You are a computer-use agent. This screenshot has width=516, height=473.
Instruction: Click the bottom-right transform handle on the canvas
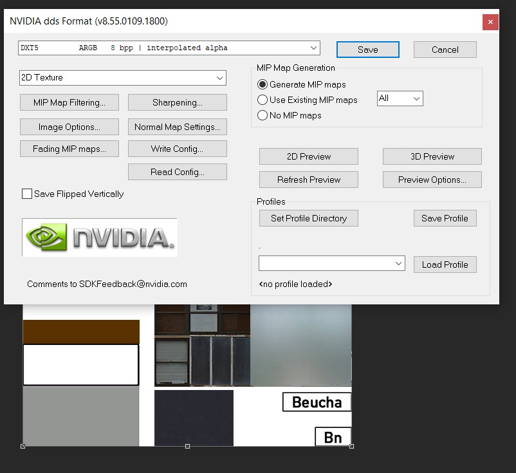351,447
